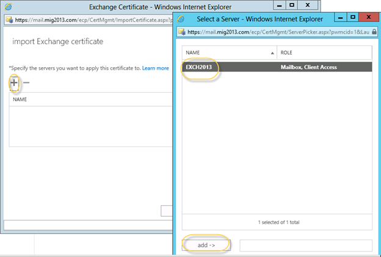
Task: Click the ImportCertificate URL address field
Action: click(92, 20)
